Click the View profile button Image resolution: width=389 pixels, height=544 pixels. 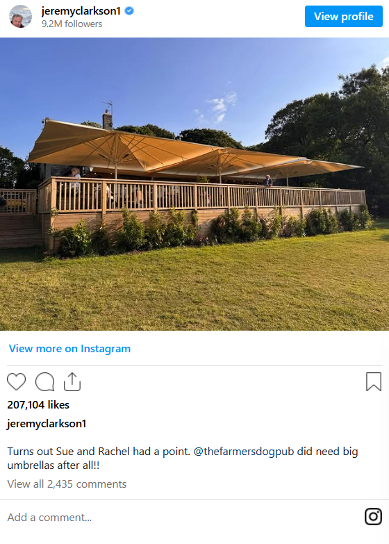(344, 16)
